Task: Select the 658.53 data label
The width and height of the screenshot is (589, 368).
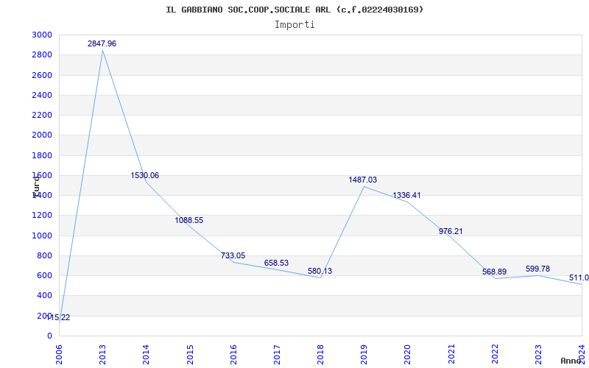Action: tap(276, 263)
